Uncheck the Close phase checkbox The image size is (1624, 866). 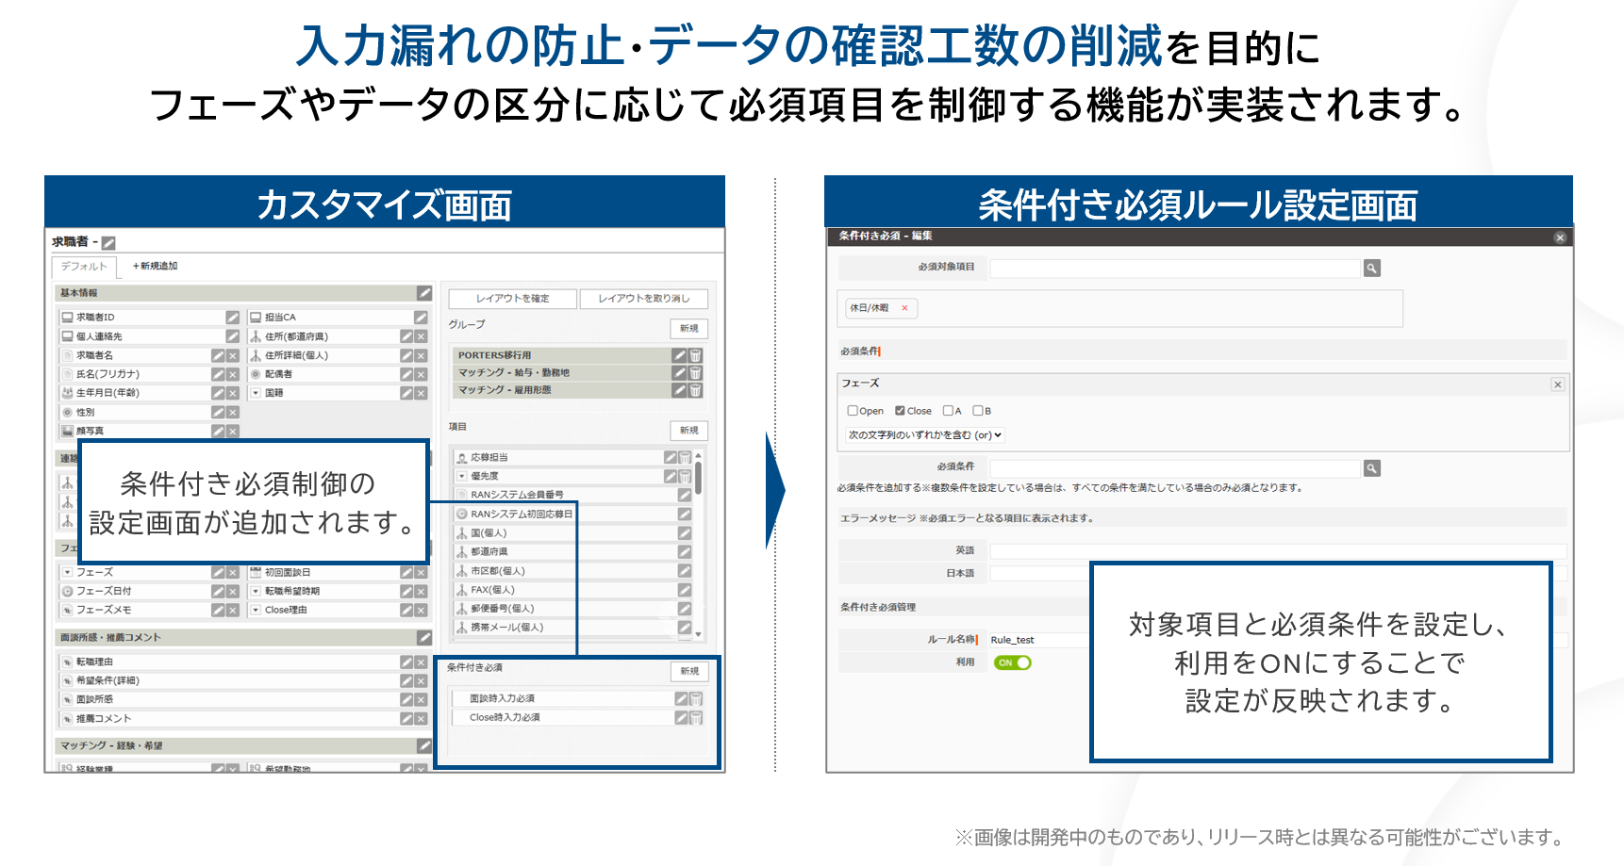899,410
